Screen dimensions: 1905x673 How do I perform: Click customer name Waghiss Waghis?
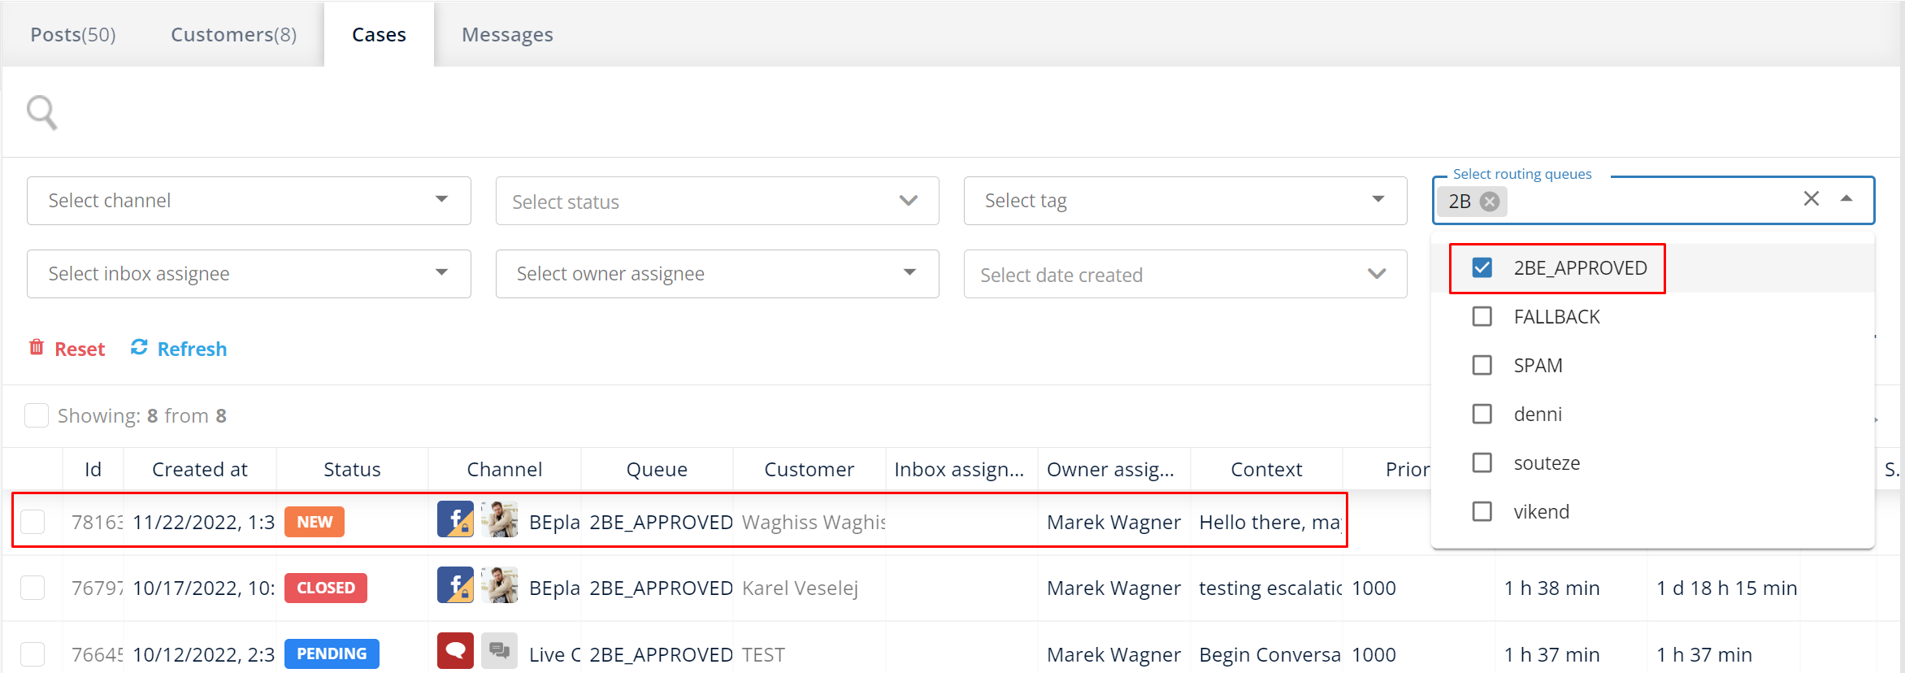point(814,522)
